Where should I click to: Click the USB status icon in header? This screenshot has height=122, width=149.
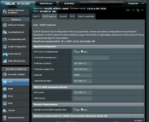(x=142, y=10)
